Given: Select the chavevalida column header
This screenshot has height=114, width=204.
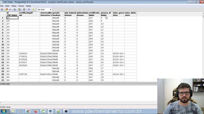Looking at the screenshot, I should click(46, 14).
